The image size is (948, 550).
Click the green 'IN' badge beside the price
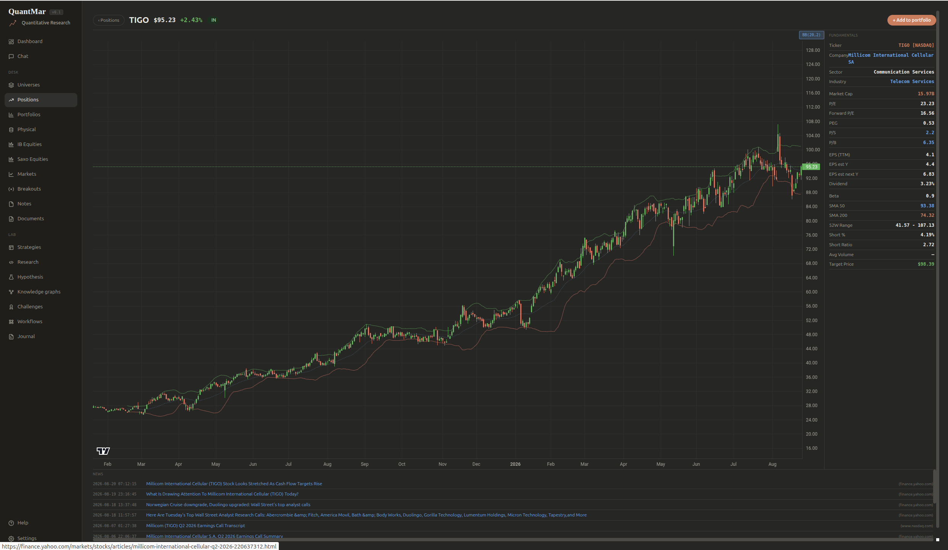point(214,20)
